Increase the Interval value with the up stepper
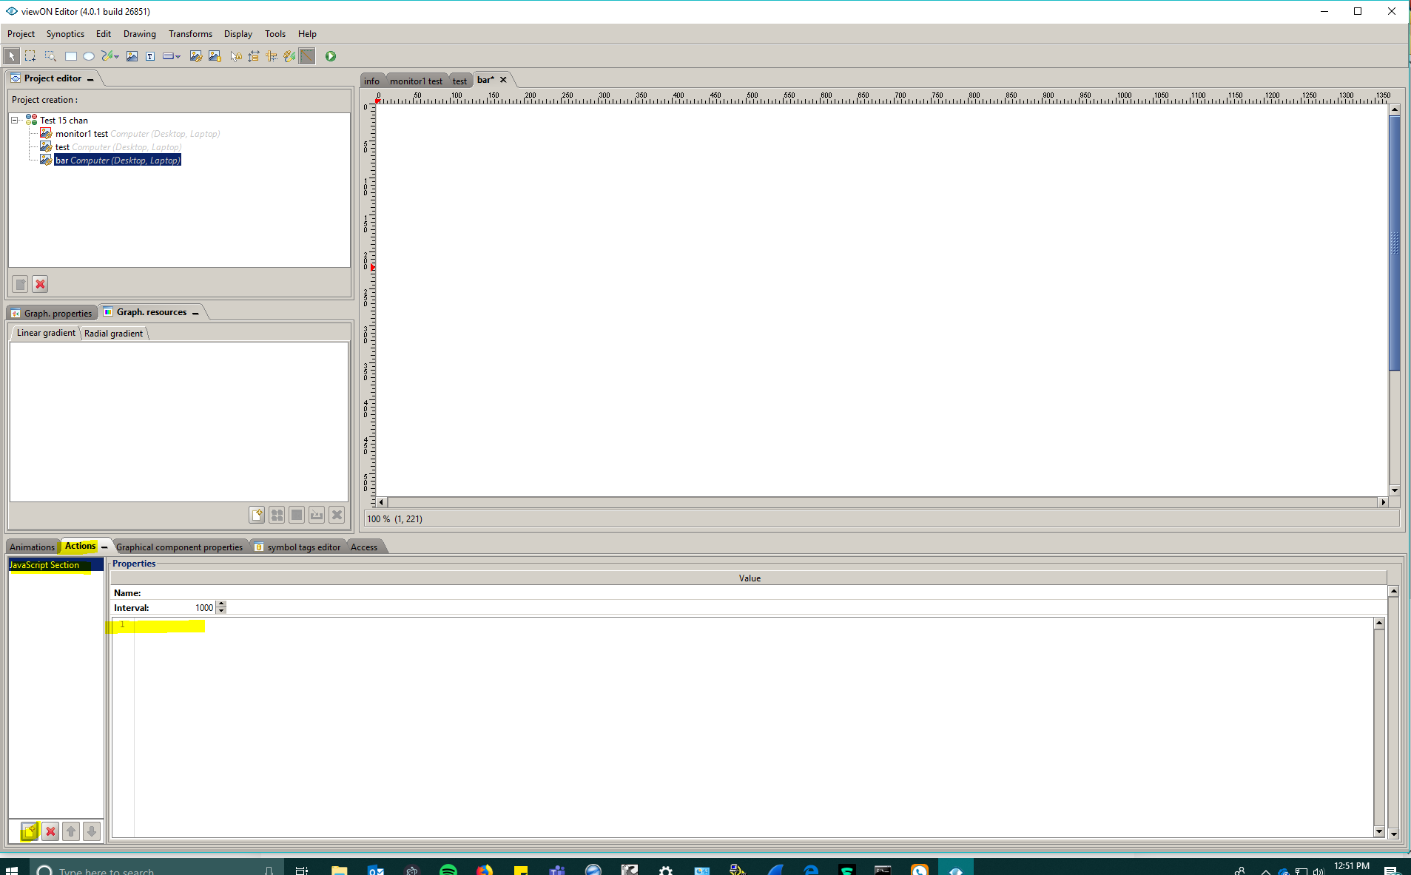Screen dimensions: 1411x875 (221, 604)
